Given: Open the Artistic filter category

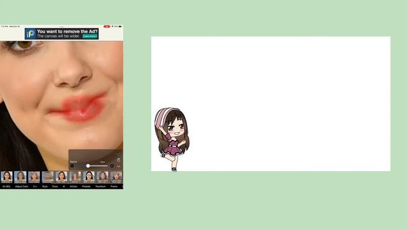Looking at the screenshot, I should [74, 186].
